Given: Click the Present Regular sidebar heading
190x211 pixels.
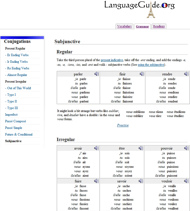Looking at the screenshot, I should 15,48.
